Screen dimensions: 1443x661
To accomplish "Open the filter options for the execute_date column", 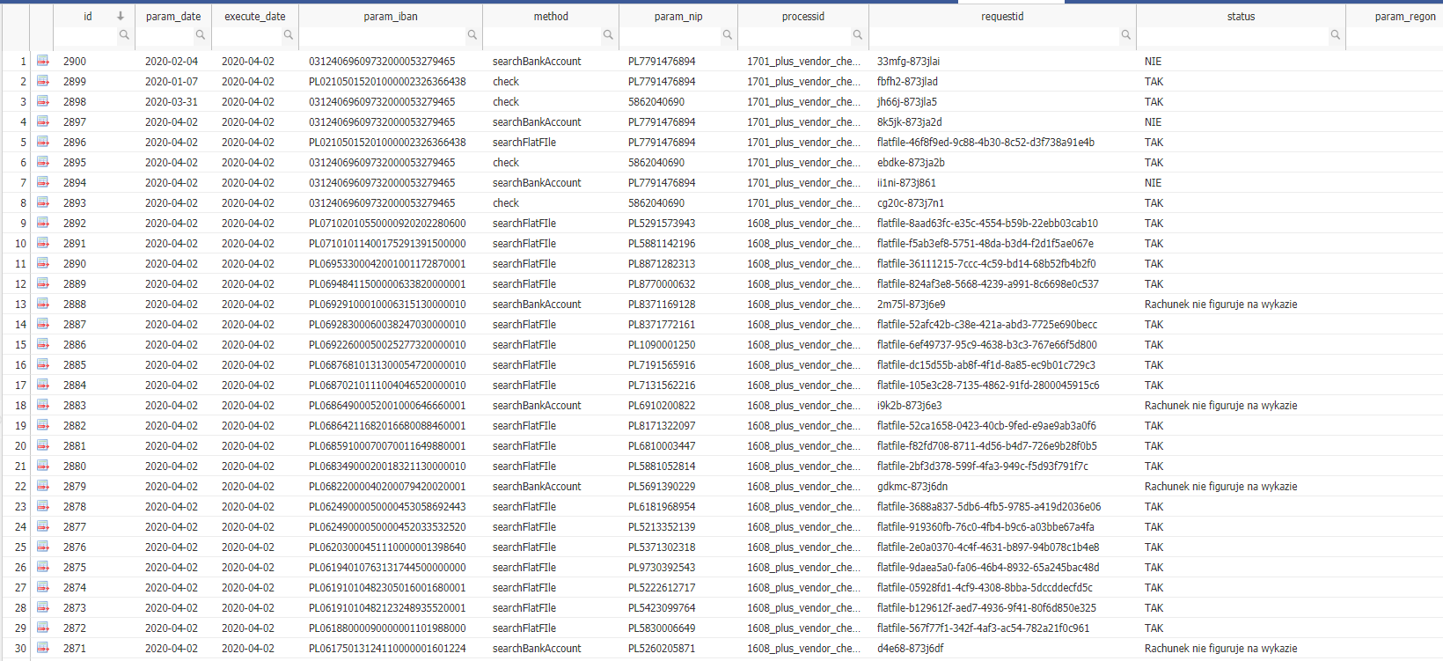I will [288, 35].
